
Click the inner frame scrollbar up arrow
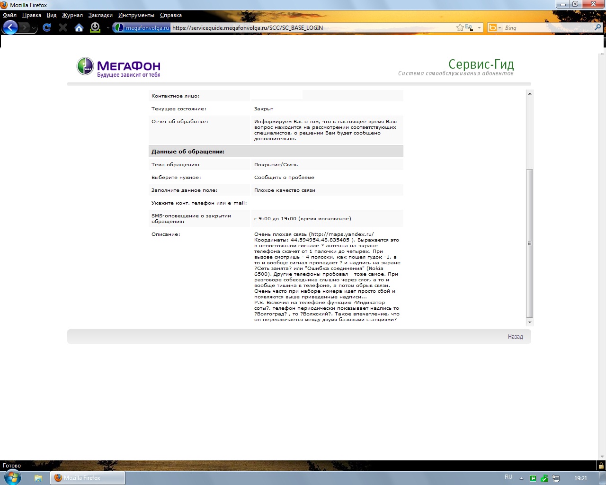pyautogui.click(x=530, y=93)
